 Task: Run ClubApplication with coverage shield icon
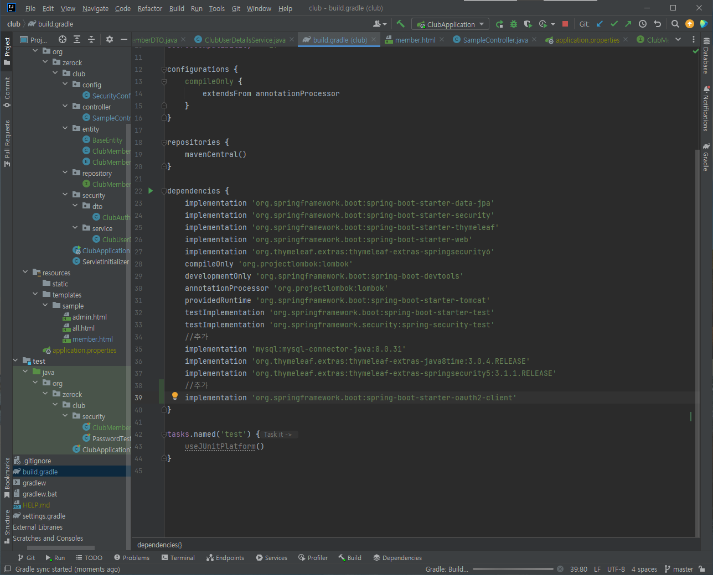(528, 24)
